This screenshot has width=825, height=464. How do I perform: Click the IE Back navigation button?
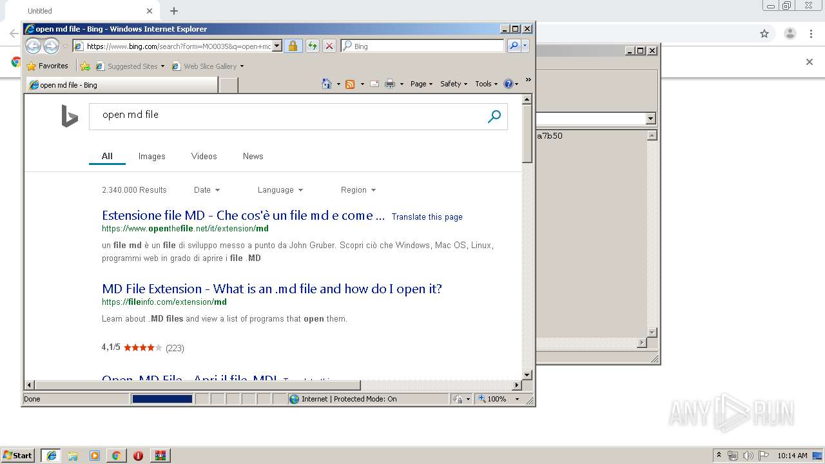[33, 46]
